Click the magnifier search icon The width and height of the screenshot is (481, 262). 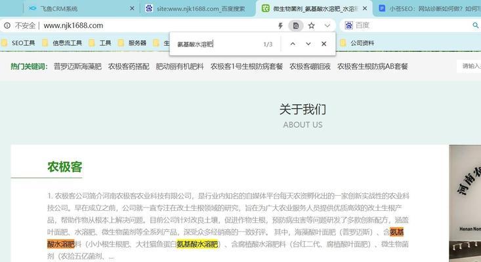[x=476, y=26]
